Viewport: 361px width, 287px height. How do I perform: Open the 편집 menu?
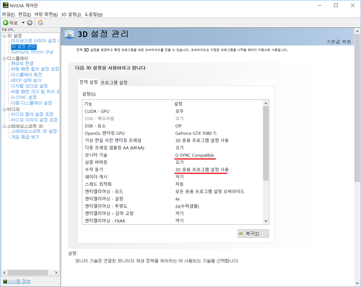tap(25, 14)
